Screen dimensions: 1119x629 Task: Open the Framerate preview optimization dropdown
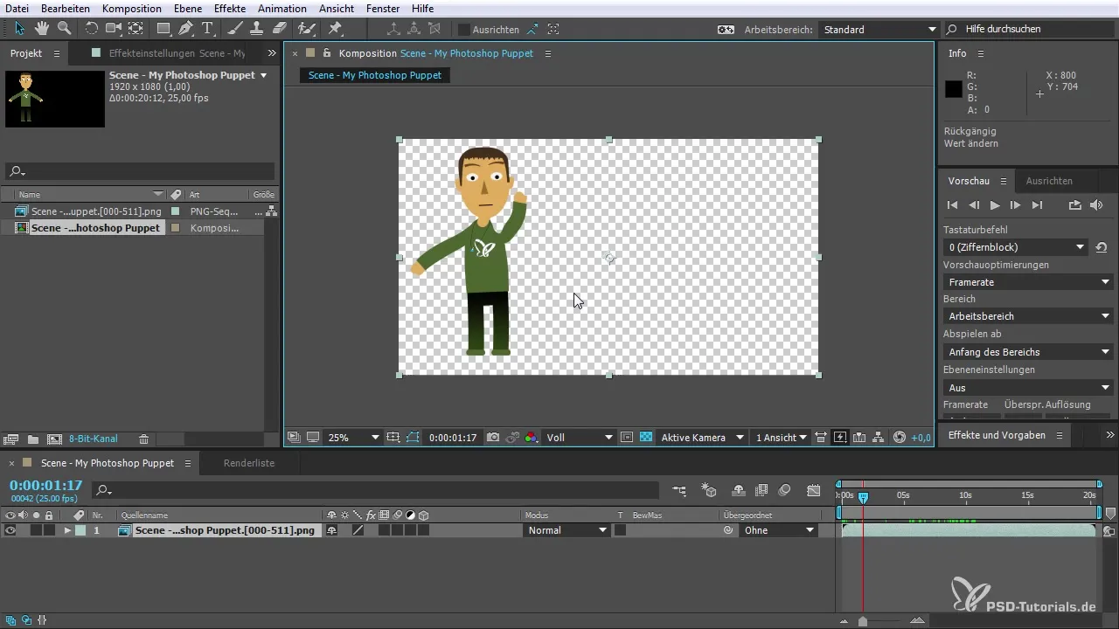(1028, 282)
